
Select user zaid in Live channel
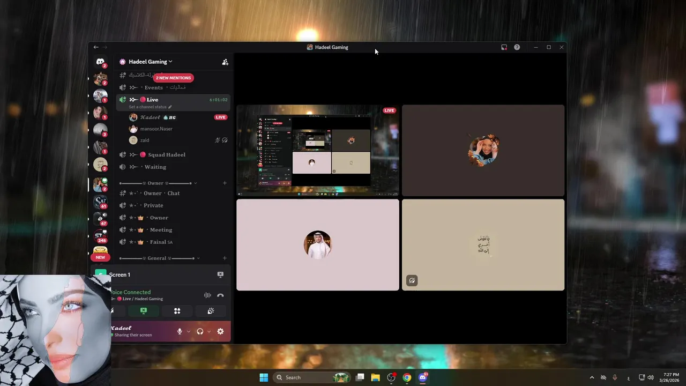point(145,140)
